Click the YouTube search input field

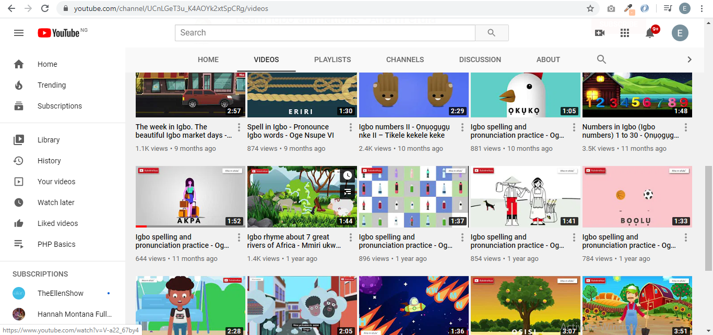point(325,33)
